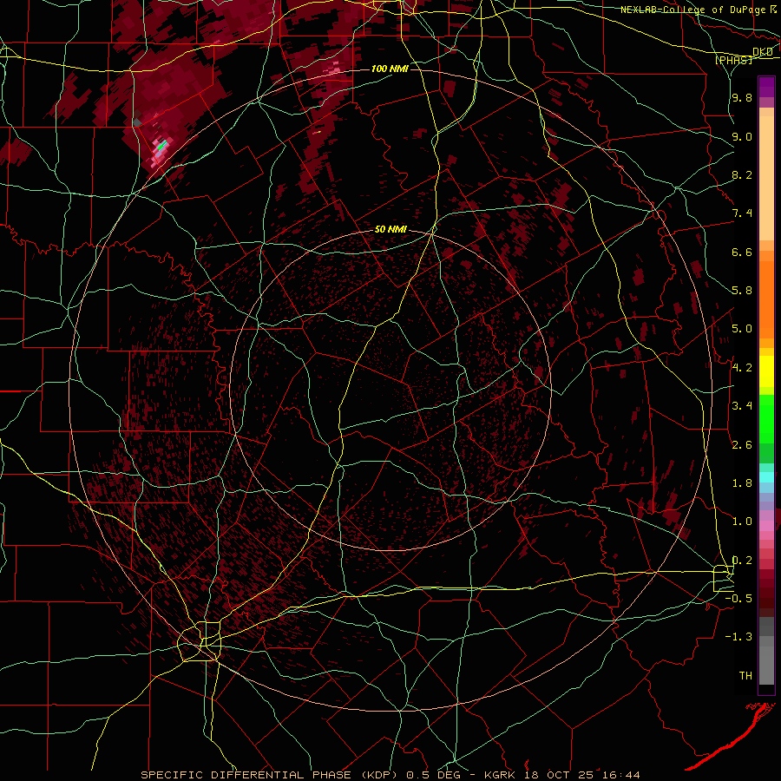Viewport: 781px width, 781px height.
Task: Select the 8.2 scale value
Action: [x=742, y=174]
